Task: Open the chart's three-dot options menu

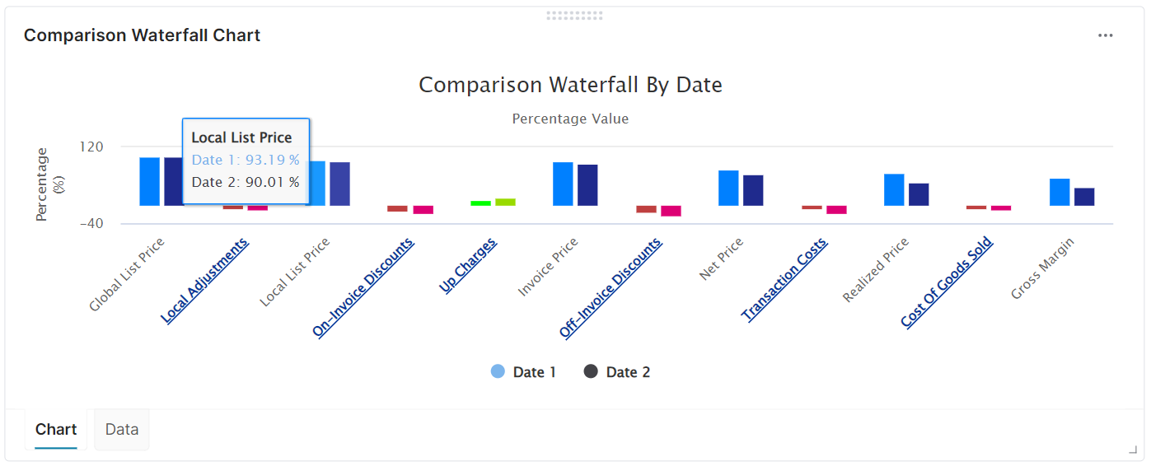Action: [1105, 35]
